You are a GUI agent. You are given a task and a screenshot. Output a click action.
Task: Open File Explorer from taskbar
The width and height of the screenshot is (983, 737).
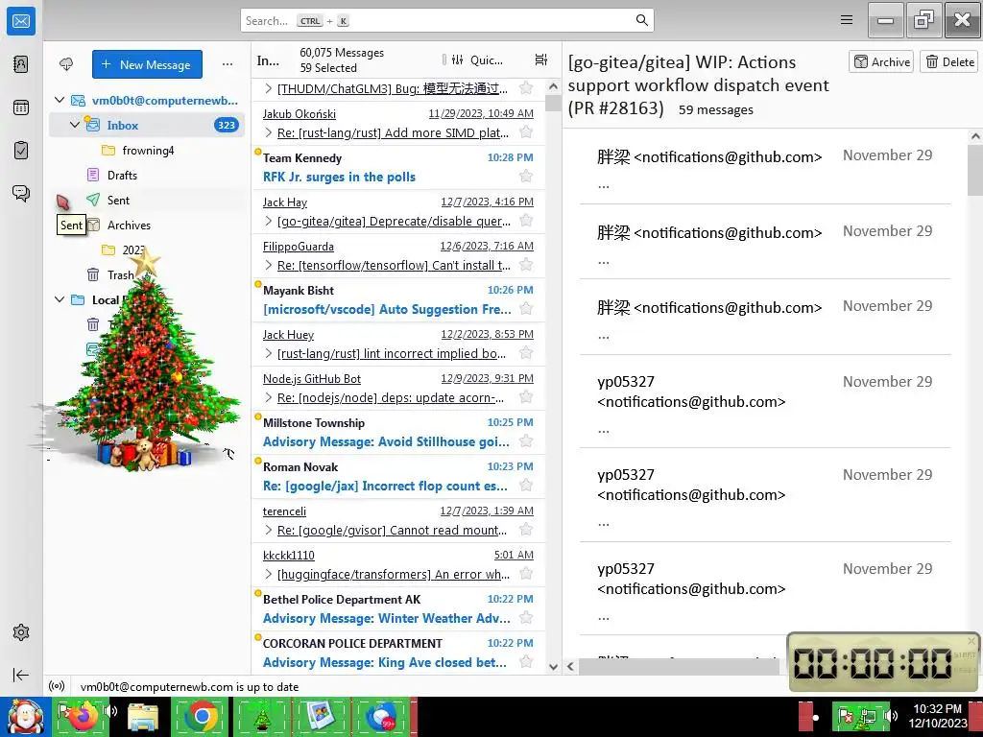(x=142, y=716)
